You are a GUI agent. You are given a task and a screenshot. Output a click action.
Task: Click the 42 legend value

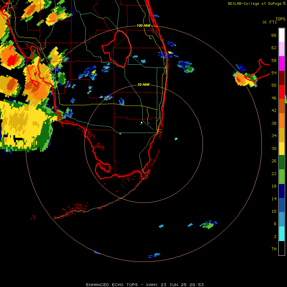tap(274, 111)
